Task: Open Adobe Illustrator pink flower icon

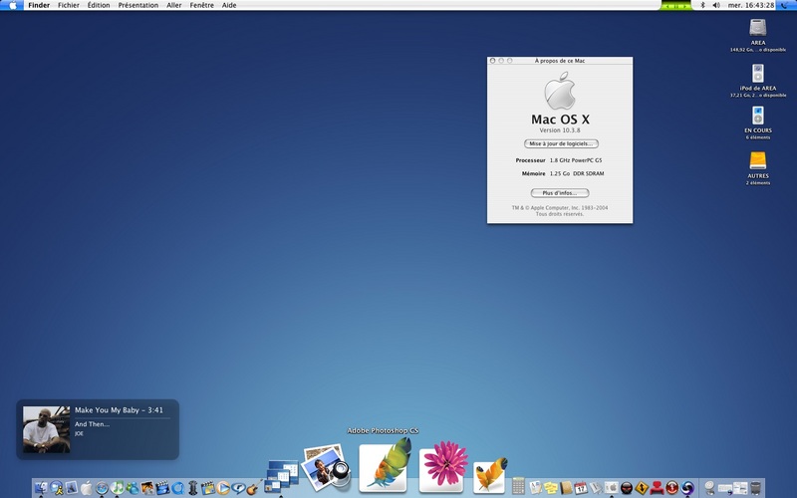Action: [443, 466]
